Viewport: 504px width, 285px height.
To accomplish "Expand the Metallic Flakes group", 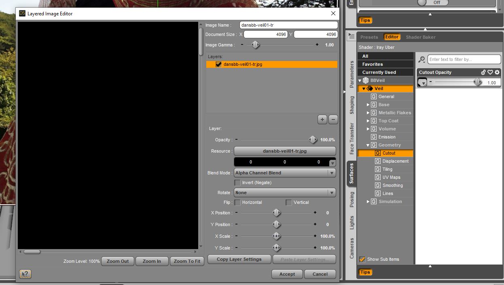I will click(x=368, y=113).
